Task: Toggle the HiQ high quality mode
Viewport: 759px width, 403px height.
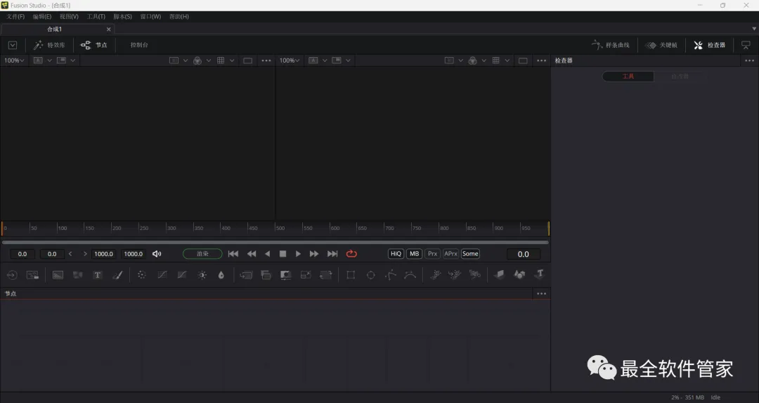Action: (396, 254)
